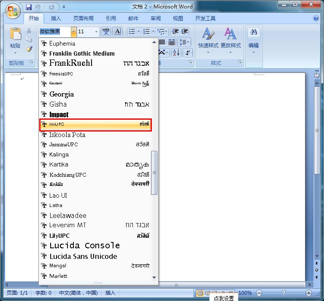Expand the font size dropdown

[96, 32]
